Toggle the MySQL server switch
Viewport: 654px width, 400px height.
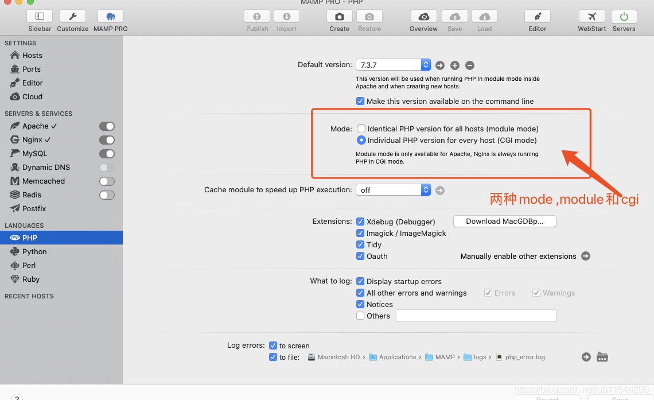(x=107, y=153)
